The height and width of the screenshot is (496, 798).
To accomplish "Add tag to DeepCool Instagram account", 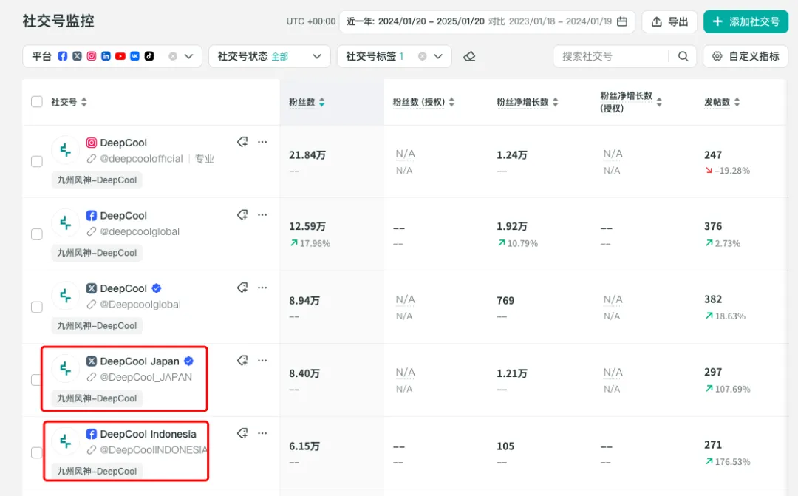I will pos(242,142).
